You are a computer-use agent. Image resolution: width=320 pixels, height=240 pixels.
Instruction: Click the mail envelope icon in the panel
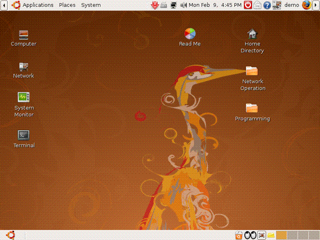(257, 5)
